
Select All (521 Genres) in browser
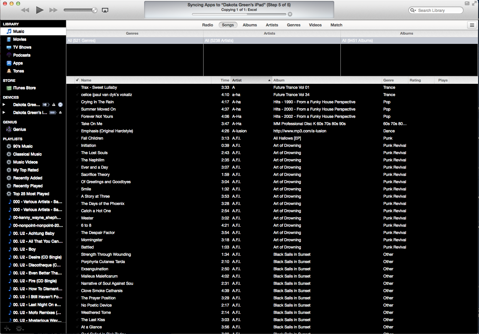pyautogui.click(x=135, y=41)
